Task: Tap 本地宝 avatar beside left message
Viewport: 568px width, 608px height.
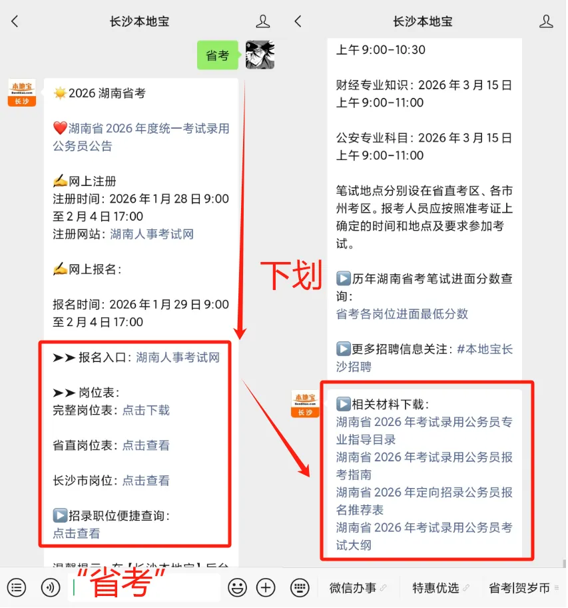Action: [22, 92]
